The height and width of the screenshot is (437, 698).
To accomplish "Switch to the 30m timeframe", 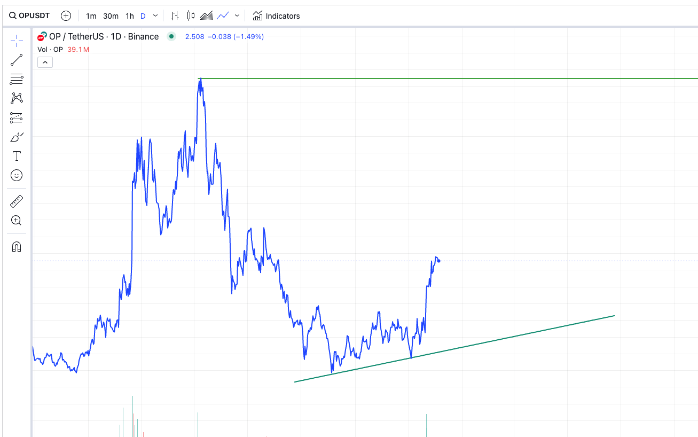I will 111,16.
